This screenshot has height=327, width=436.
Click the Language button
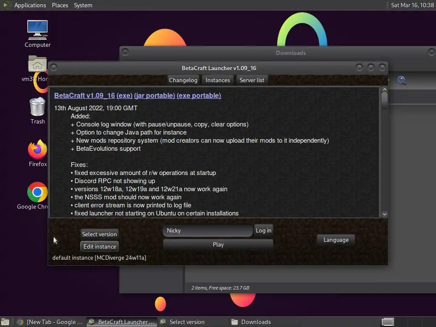(x=336, y=240)
